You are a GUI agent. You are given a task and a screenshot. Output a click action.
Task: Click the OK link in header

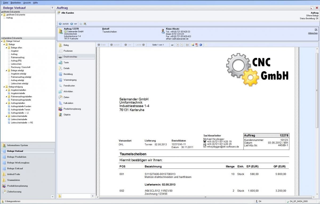click(x=316, y=30)
